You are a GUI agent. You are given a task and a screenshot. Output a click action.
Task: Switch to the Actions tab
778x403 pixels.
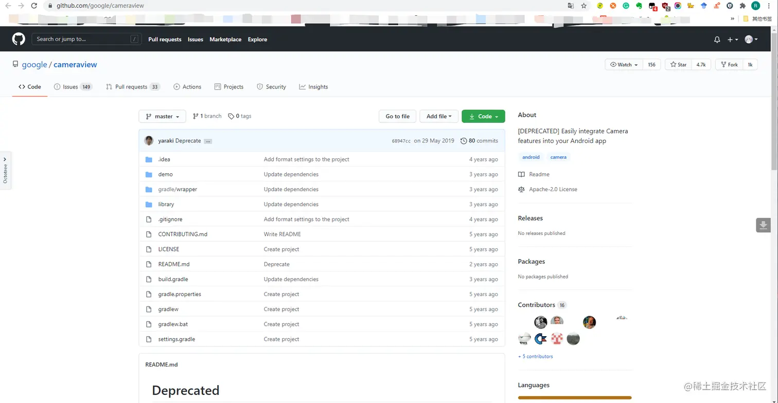tap(187, 87)
